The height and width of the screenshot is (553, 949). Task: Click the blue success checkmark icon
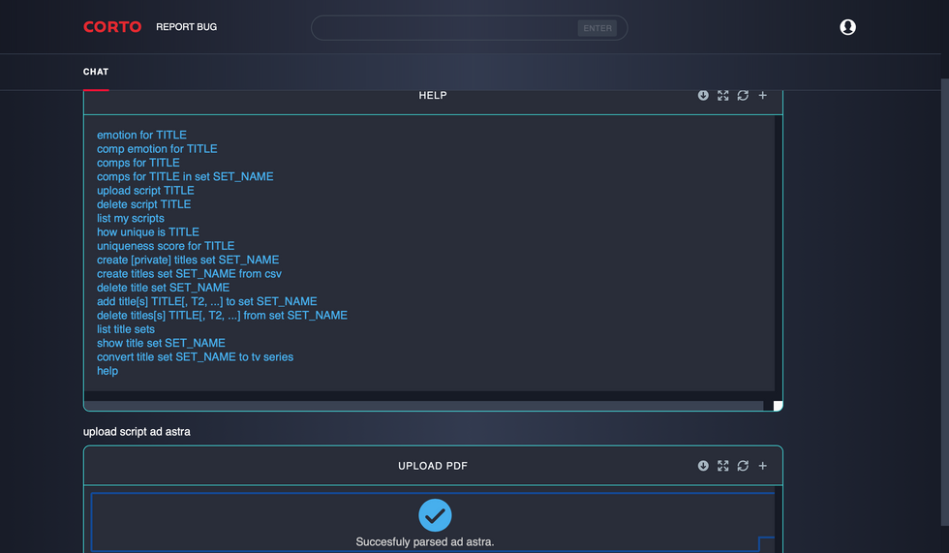coord(435,515)
